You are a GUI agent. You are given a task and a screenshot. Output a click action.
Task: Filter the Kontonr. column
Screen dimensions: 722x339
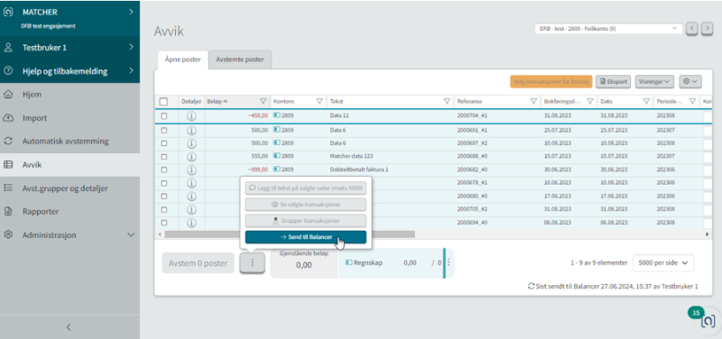319,101
